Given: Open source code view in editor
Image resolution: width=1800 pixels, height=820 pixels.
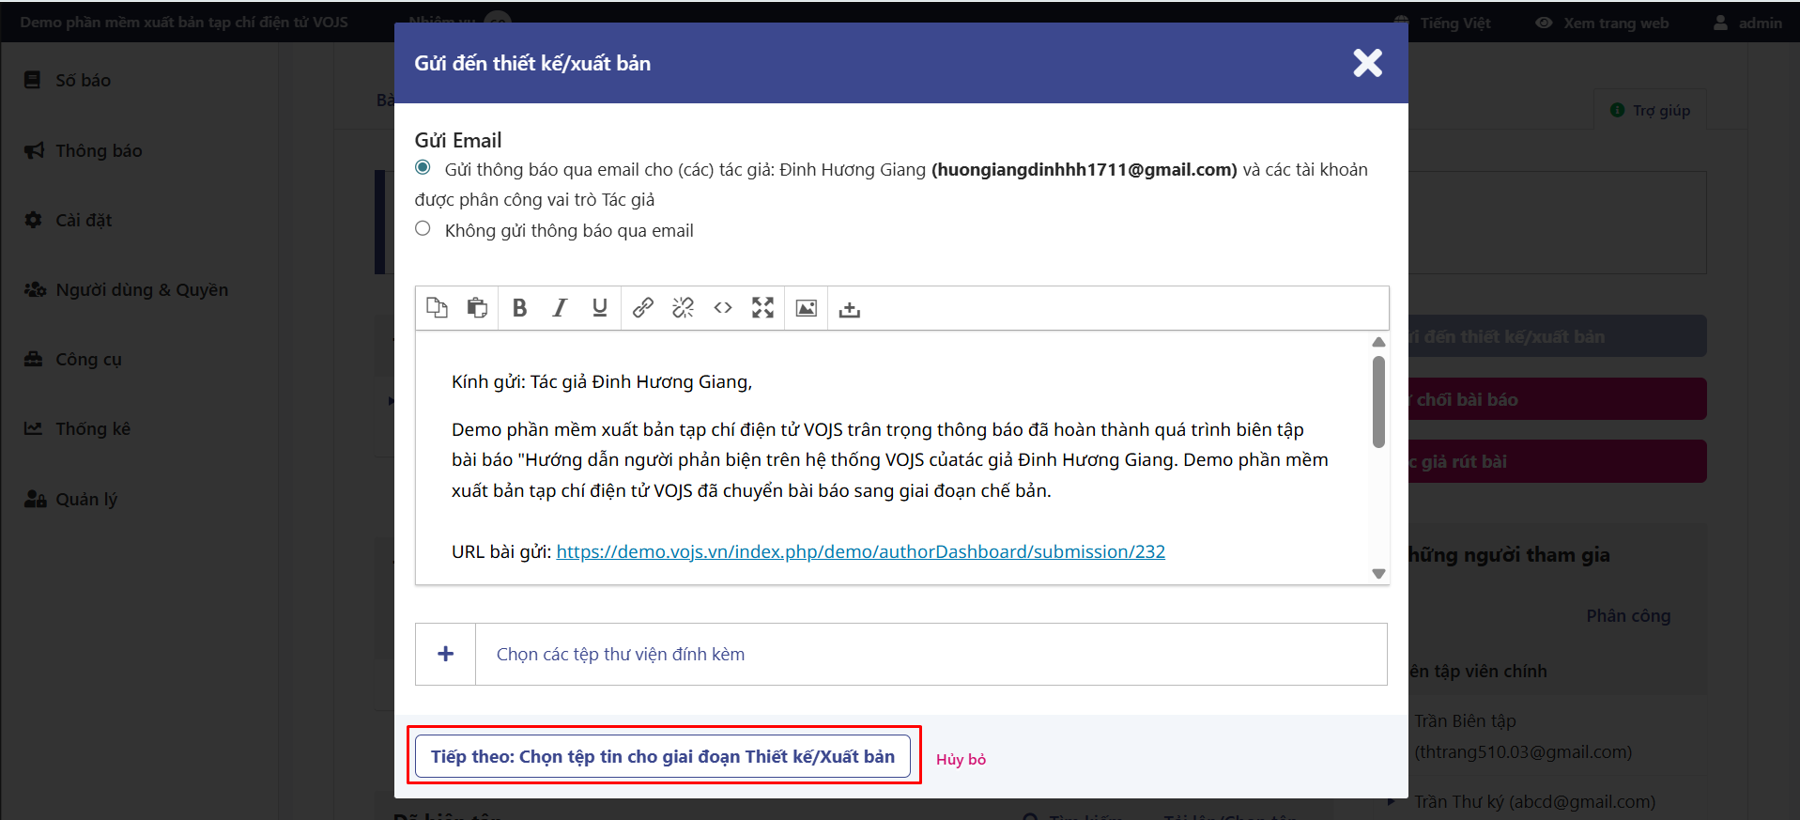Looking at the screenshot, I should [x=723, y=308].
